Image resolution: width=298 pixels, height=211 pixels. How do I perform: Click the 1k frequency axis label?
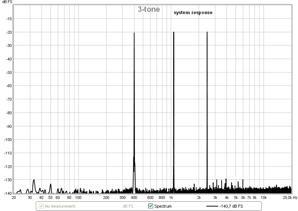point(171,198)
